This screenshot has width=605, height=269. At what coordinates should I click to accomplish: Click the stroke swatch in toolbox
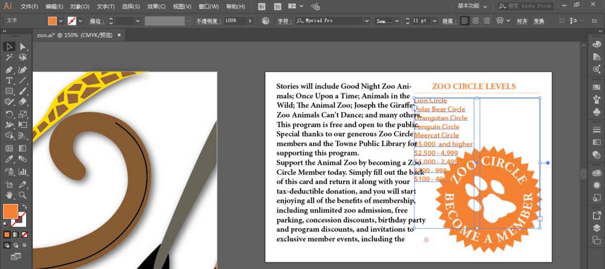coord(19,220)
